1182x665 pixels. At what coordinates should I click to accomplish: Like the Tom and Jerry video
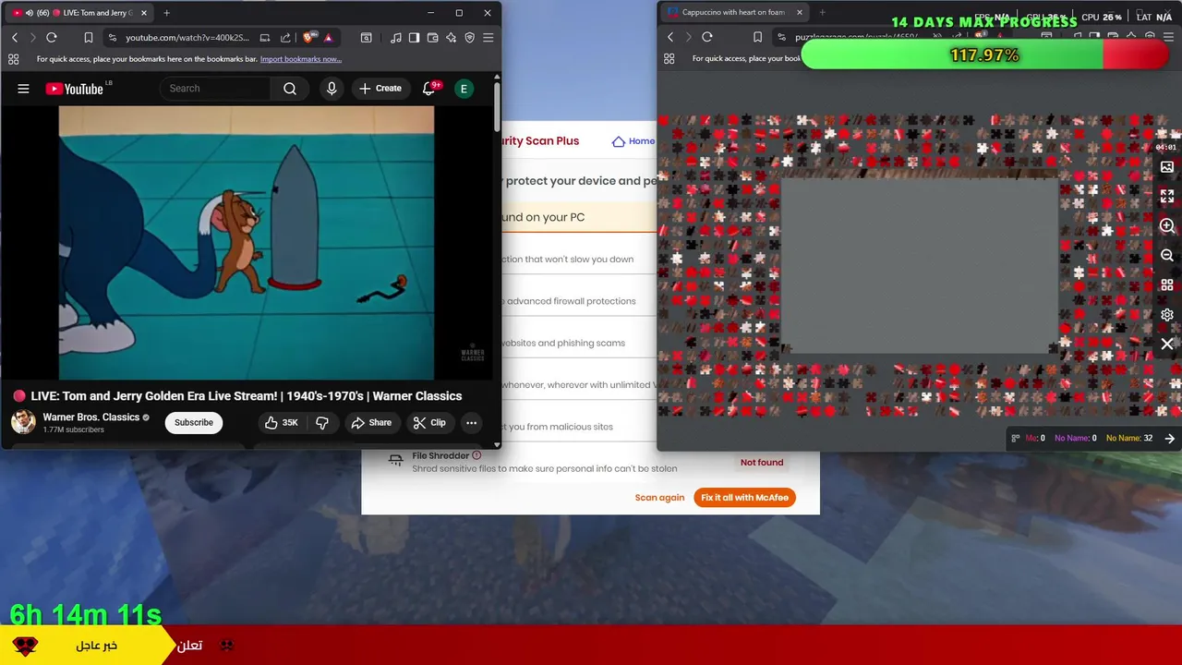[281, 423]
